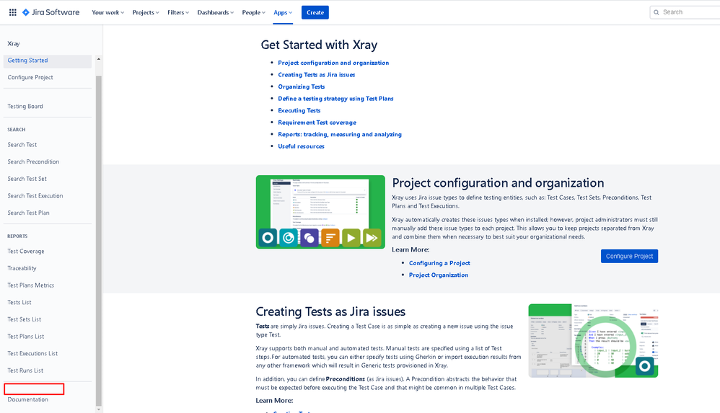Click the search magnifier icon

(x=657, y=12)
